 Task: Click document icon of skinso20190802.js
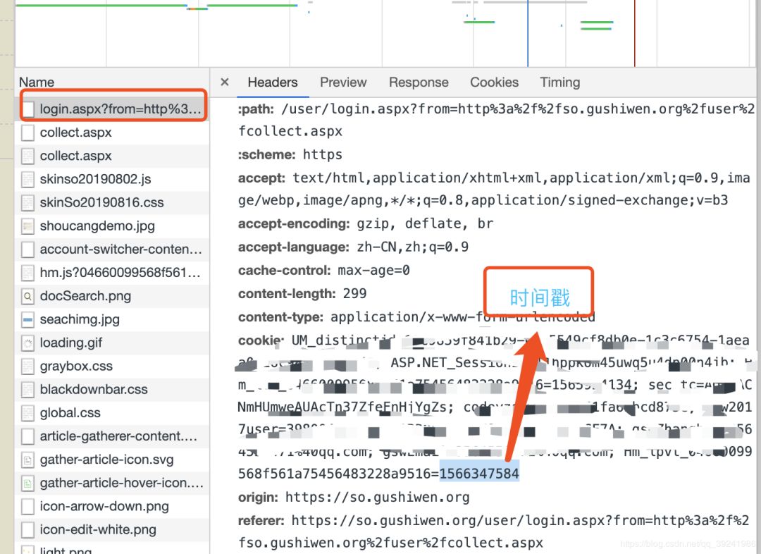pos(28,179)
